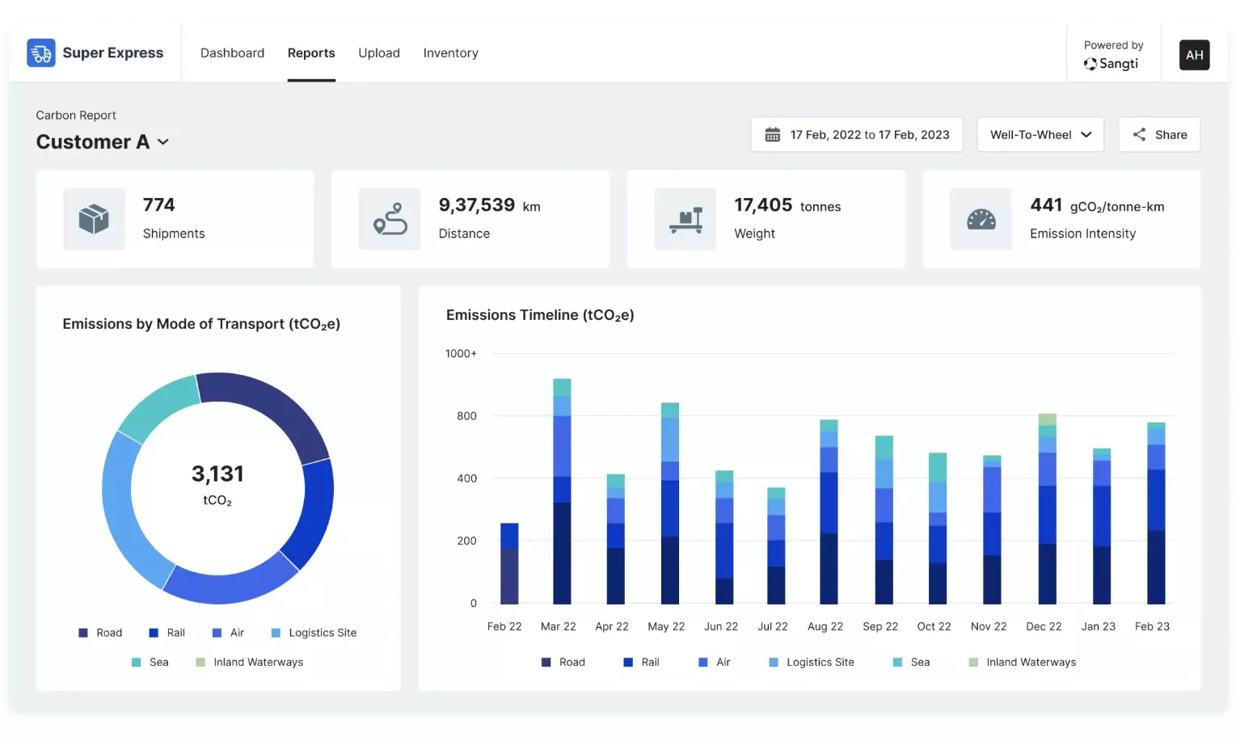Viewport: 1236px width, 741px height.
Task: Click the Road color swatch in legend
Action: tap(83, 632)
